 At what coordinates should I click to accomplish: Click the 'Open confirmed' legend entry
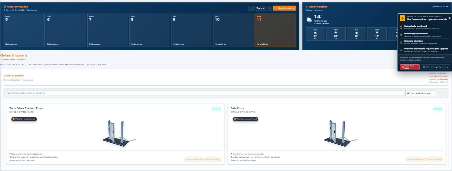438,73
